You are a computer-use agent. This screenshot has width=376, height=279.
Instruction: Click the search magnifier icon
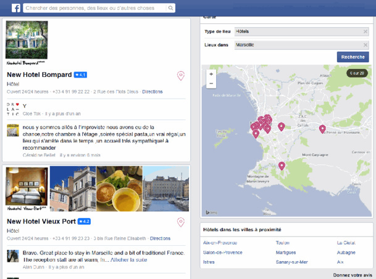pyautogui.click(x=170, y=8)
